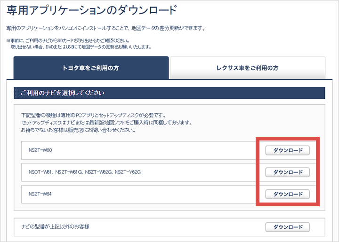Click the intro sentence about 地図データの差分更新
Screen dimensions: 339x242
coord(106,28)
